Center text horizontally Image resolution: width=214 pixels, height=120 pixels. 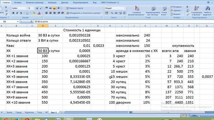[50, 13]
